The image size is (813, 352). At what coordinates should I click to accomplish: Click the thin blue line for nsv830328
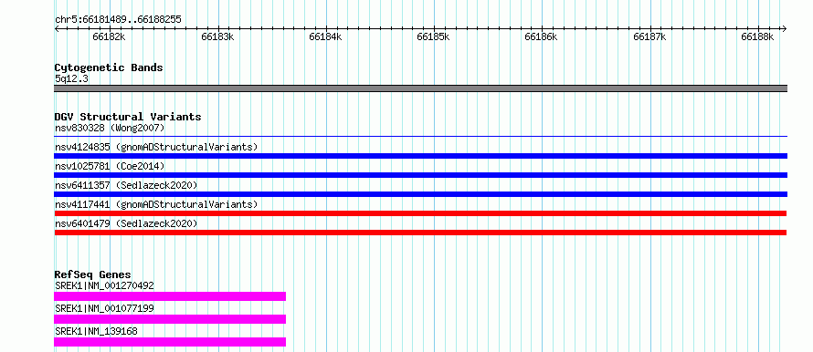coord(420,137)
